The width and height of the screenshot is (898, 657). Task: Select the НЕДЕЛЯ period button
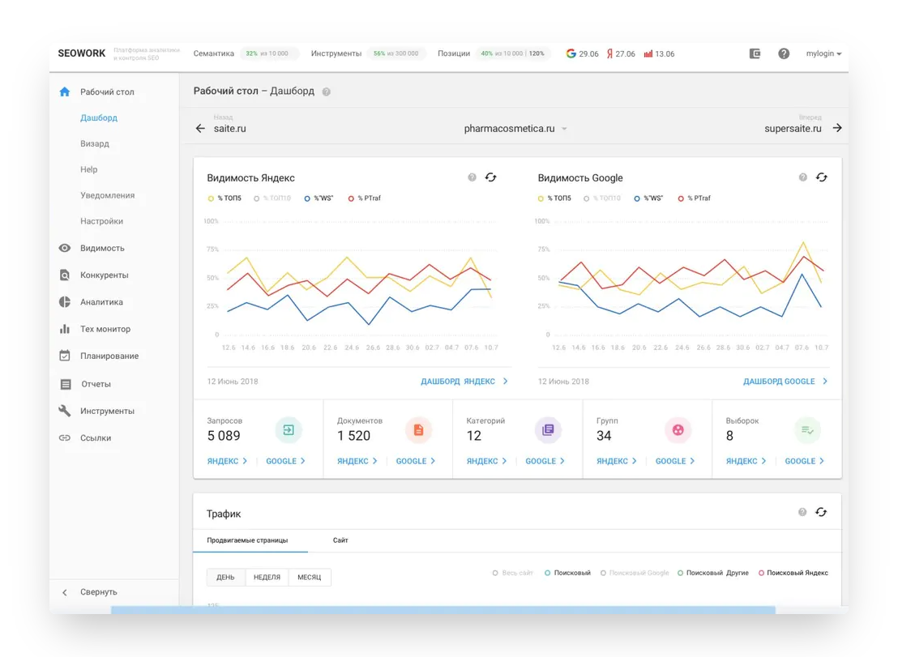point(267,578)
